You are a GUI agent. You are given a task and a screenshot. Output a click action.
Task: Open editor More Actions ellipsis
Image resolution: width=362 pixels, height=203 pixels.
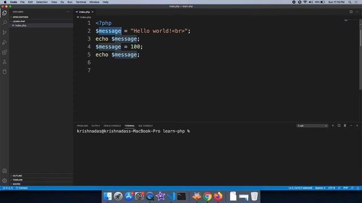357,12
